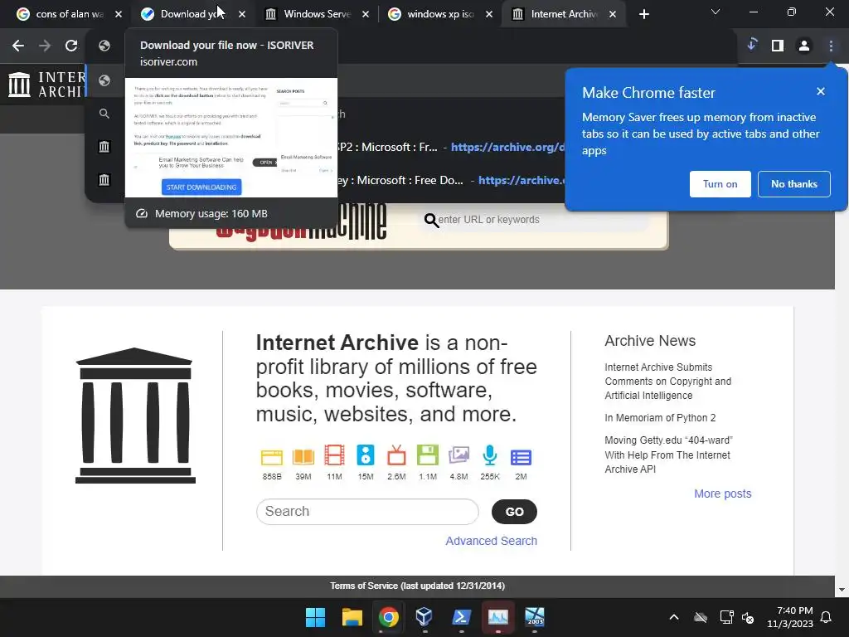Close the 'windows xp iso' tab
The image size is (849, 637).
tap(489, 14)
